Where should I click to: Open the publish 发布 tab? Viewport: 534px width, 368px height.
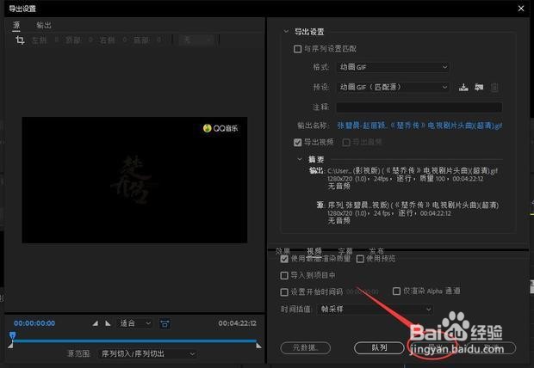click(x=376, y=251)
